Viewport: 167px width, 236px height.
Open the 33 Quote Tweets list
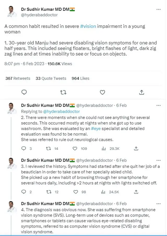coord(51,78)
